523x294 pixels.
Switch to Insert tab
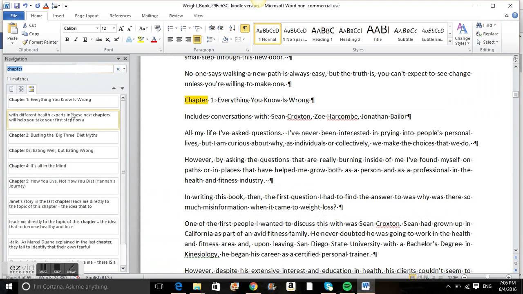(x=58, y=16)
